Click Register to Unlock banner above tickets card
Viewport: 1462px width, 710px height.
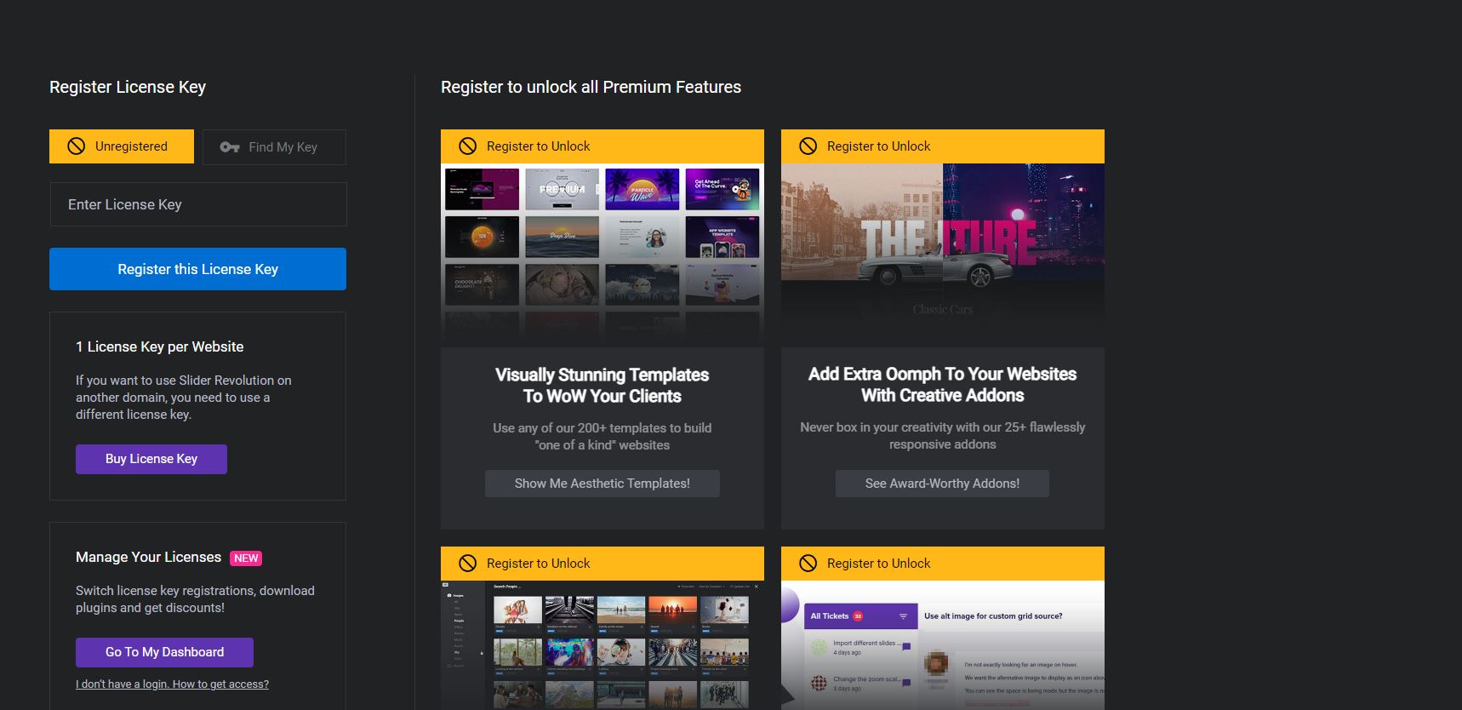(x=943, y=564)
